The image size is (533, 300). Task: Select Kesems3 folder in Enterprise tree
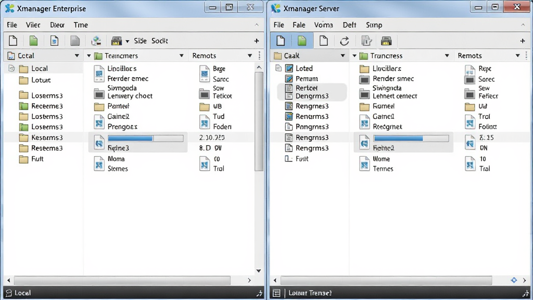click(41, 137)
